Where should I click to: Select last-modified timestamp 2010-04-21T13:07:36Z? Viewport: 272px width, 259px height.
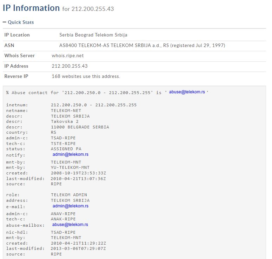tap(78, 179)
